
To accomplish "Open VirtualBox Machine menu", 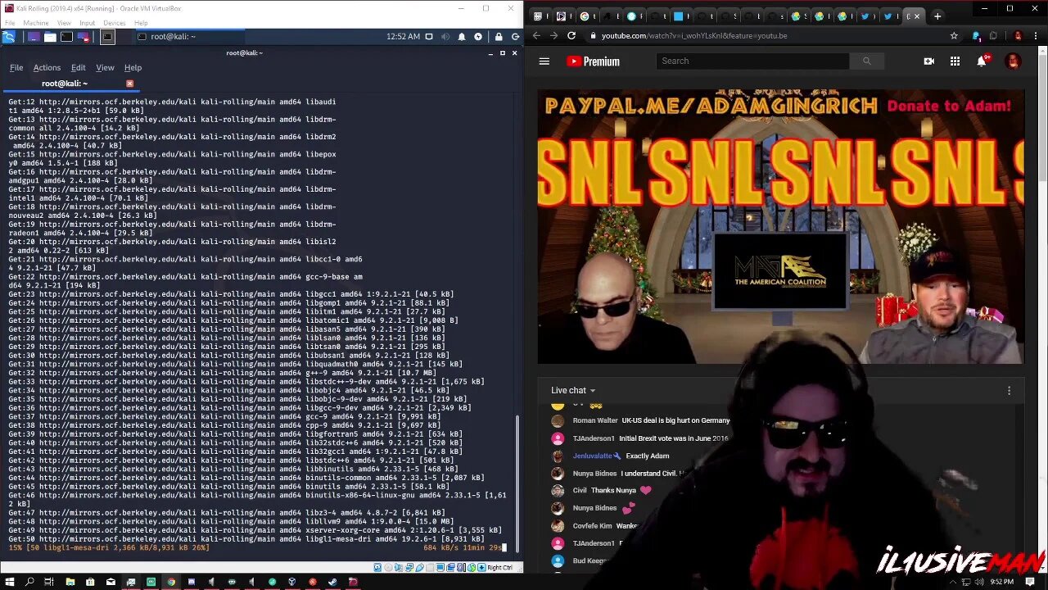I will [x=35, y=23].
